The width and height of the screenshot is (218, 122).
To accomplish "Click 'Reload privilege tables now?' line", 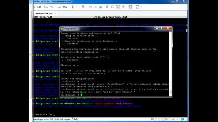I will (x=85, y=57).
